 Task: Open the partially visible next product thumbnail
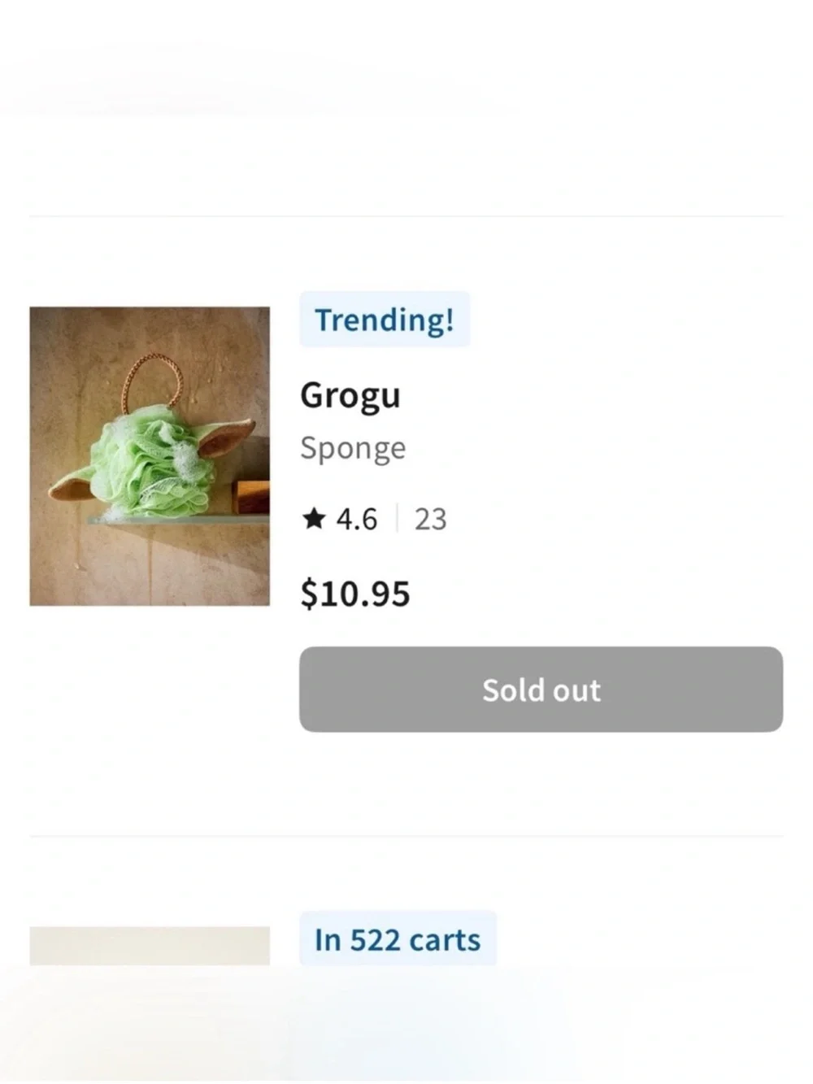pos(150,946)
